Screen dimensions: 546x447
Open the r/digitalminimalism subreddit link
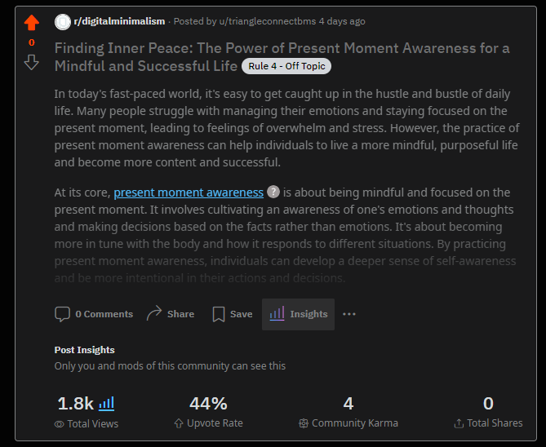[121, 21]
